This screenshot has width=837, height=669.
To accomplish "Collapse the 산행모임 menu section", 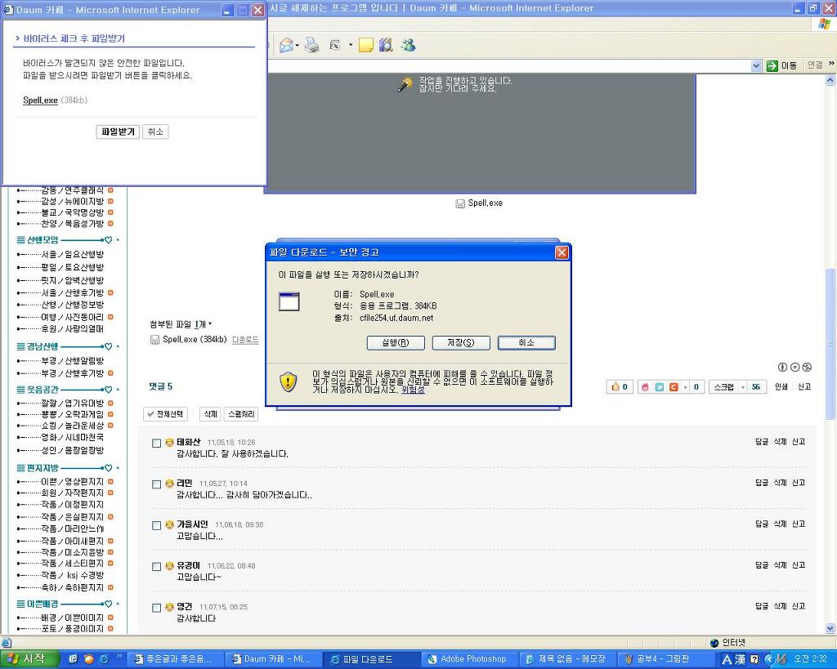I will click(118, 240).
